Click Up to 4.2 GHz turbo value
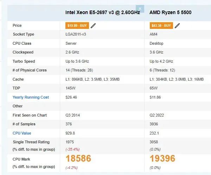 click(x=161, y=61)
